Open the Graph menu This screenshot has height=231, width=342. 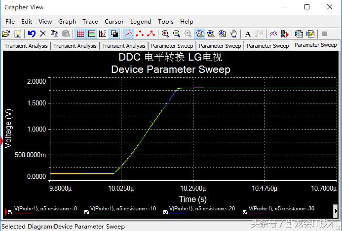click(67, 22)
